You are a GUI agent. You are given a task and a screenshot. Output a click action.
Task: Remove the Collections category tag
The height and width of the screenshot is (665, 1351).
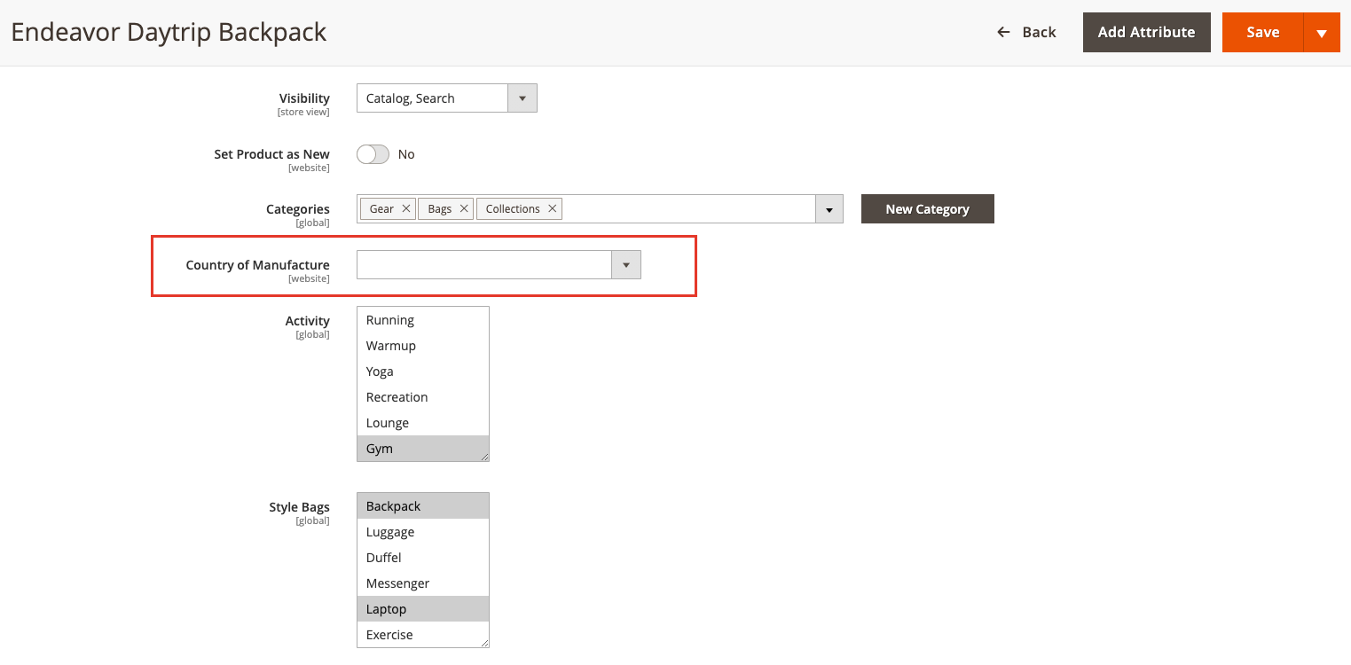pyautogui.click(x=552, y=209)
